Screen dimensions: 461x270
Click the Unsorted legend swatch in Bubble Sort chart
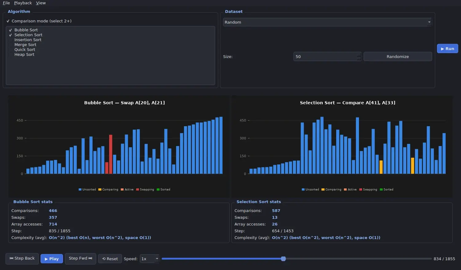pyautogui.click(x=80, y=190)
